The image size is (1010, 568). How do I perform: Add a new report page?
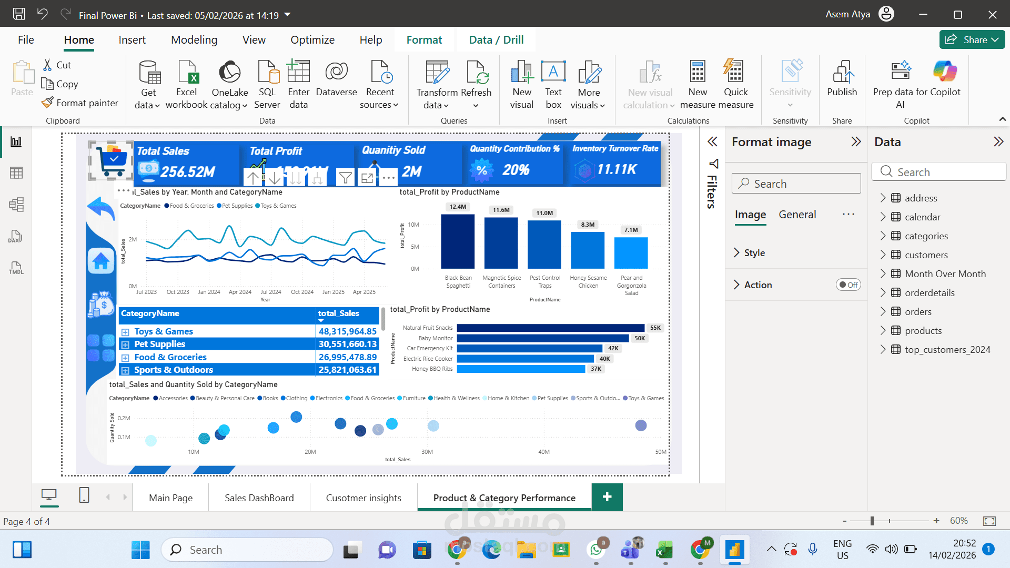(607, 497)
